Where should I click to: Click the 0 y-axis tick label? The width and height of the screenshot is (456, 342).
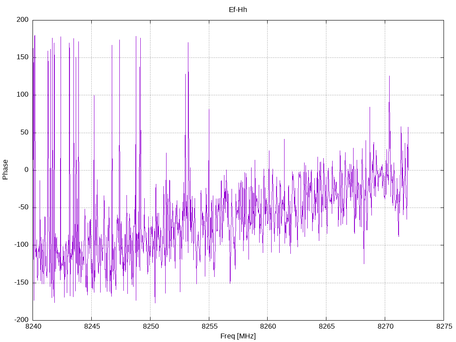click(x=26, y=170)
